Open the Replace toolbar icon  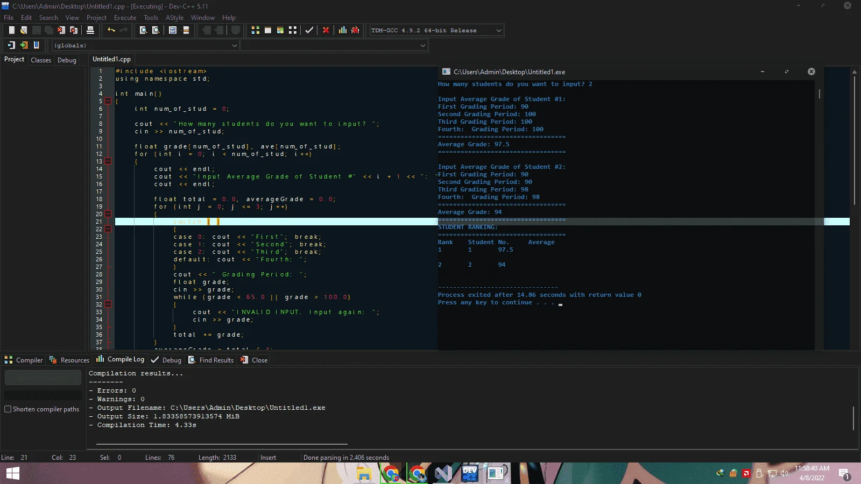point(156,30)
